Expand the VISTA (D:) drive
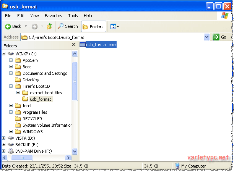234x171 pixels. 4,138
